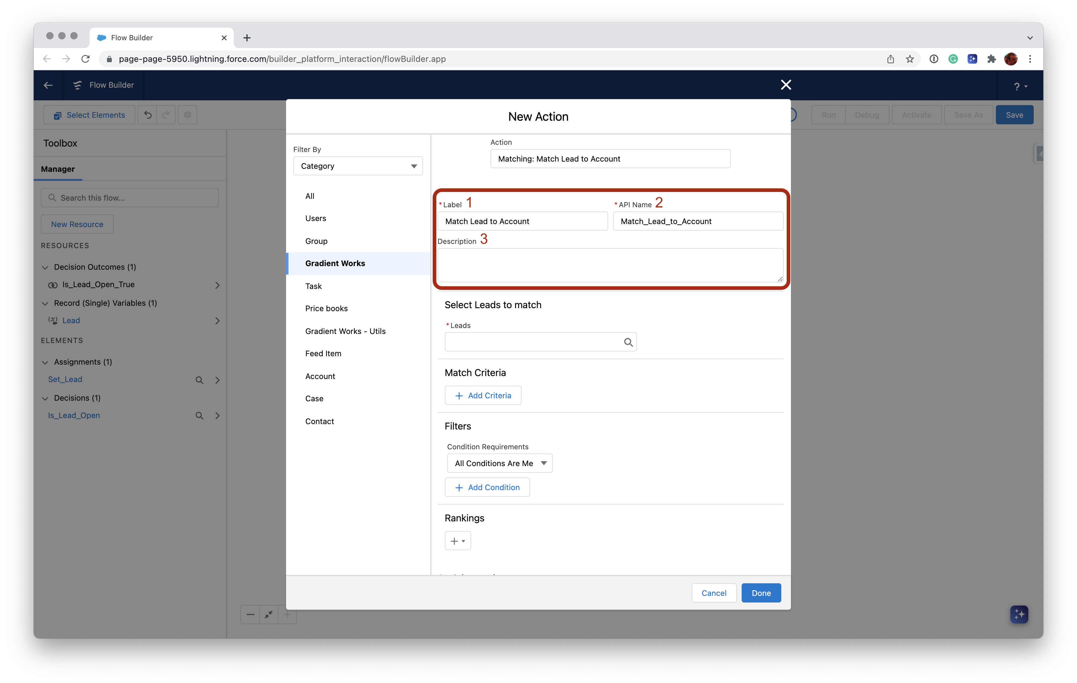Click the Flow Builder settings gear icon
The image size is (1077, 683).
tap(188, 114)
